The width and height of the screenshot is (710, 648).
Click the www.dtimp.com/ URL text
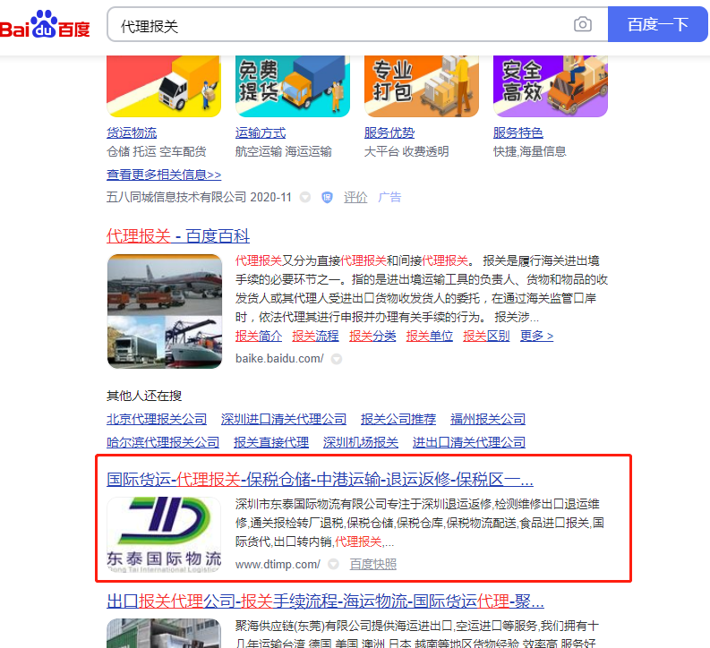[278, 564]
